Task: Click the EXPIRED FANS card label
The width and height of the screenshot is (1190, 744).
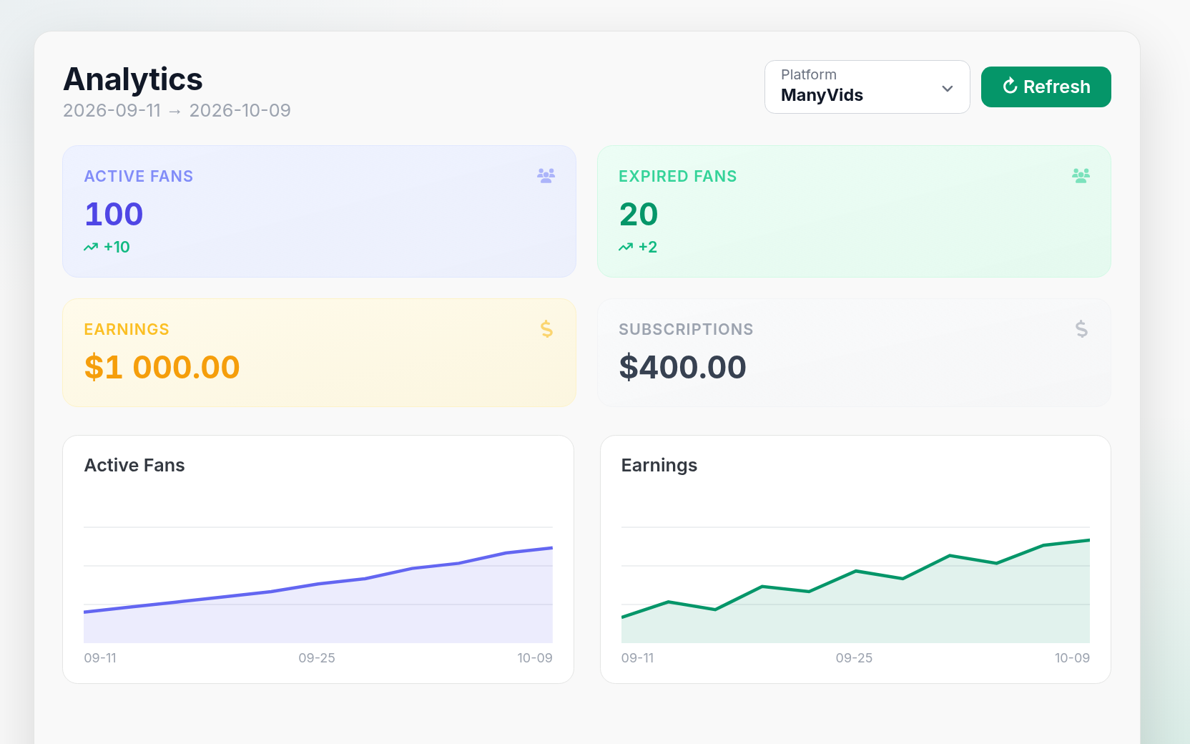Action: [x=678, y=176]
